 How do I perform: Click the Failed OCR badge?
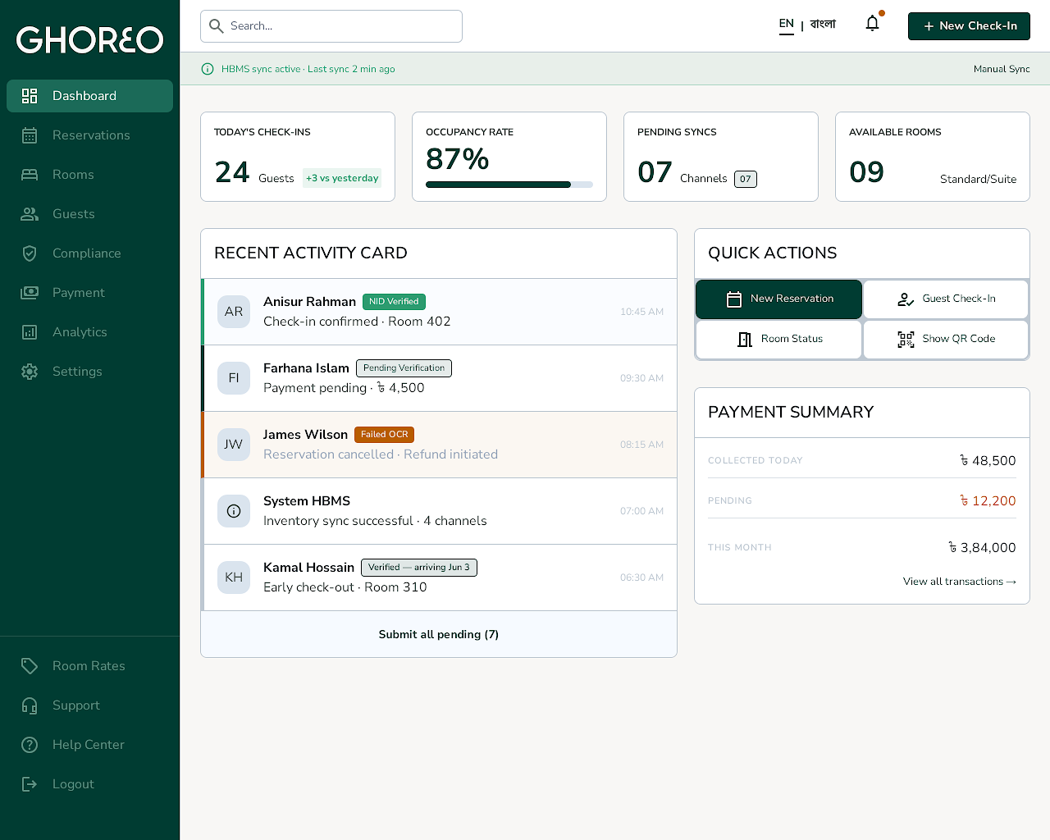(384, 435)
